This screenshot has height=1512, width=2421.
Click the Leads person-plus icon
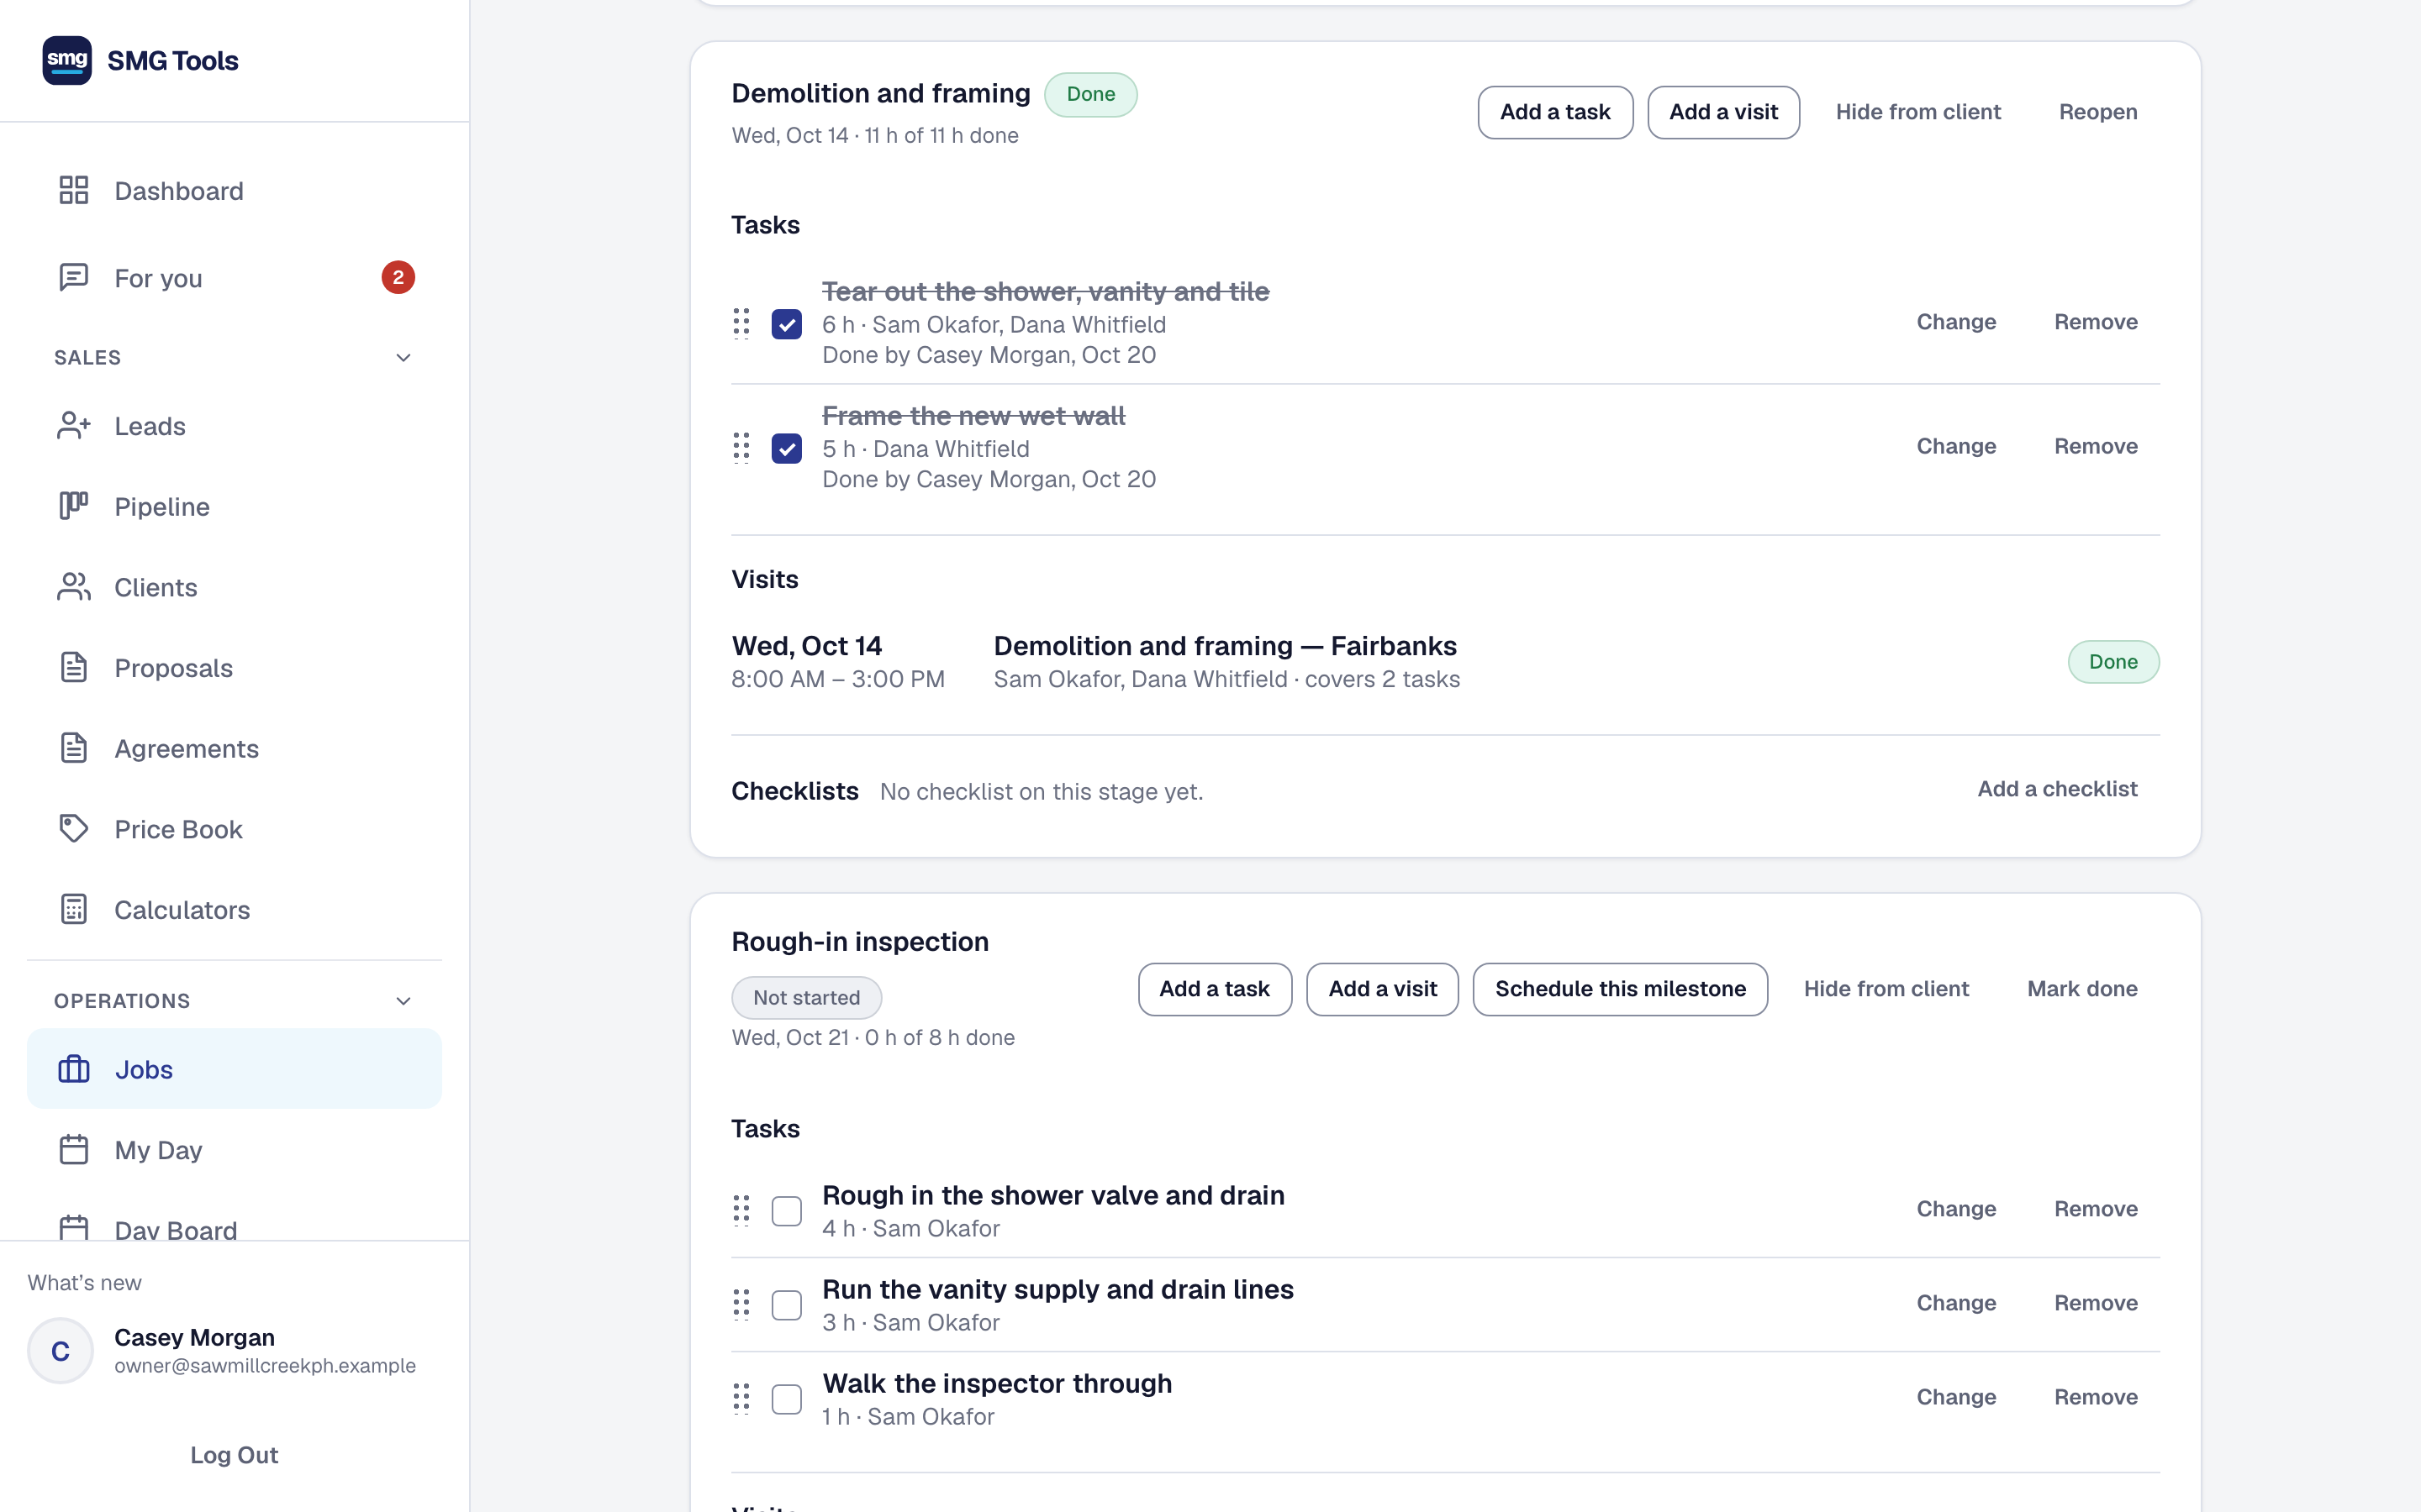pyautogui.click(x=74, y=426)
